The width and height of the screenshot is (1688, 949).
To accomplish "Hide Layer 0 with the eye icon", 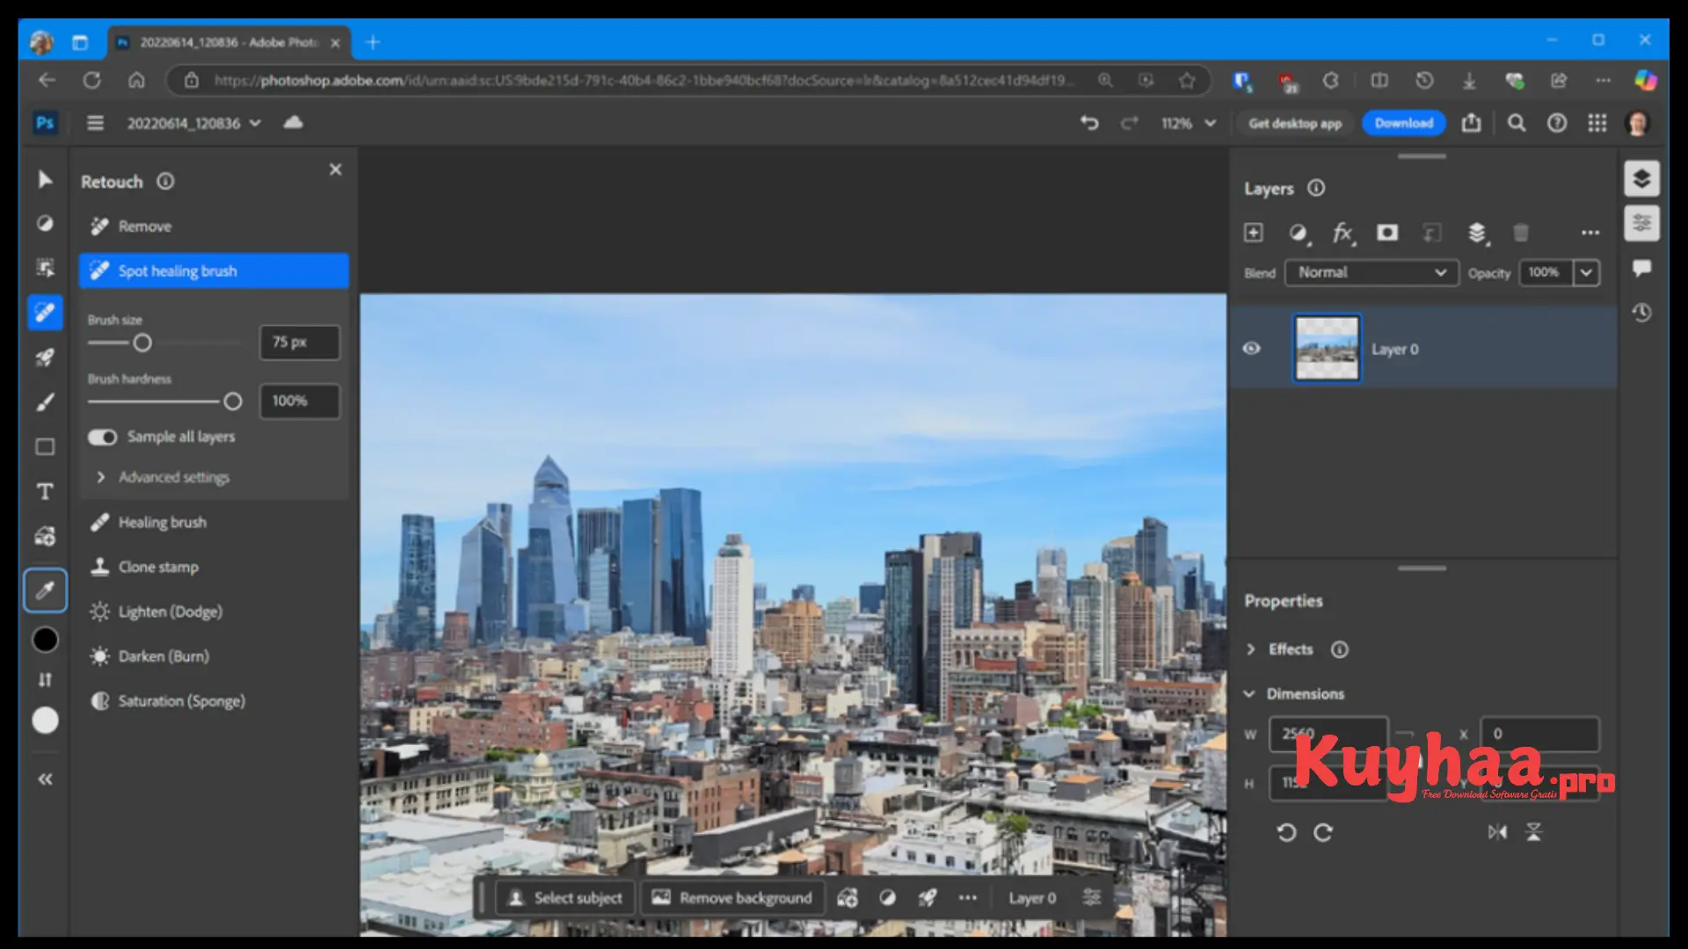I will [x=1252, y=349].
